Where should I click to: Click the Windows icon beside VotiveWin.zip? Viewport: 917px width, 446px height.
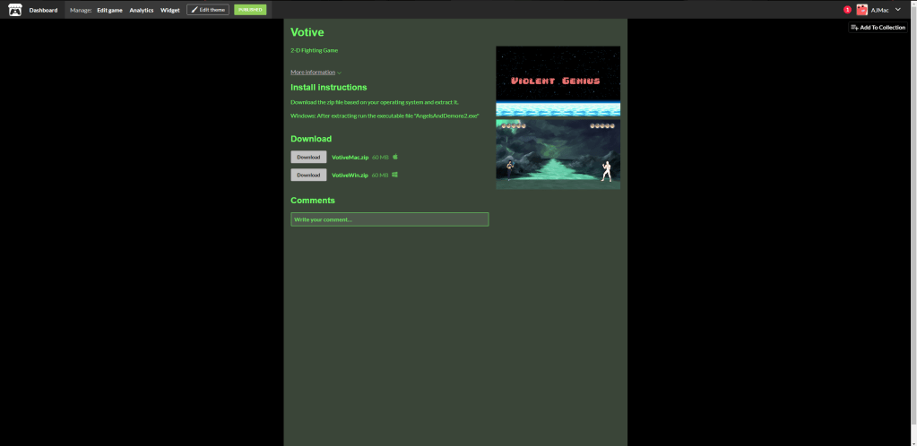(395, 175)
